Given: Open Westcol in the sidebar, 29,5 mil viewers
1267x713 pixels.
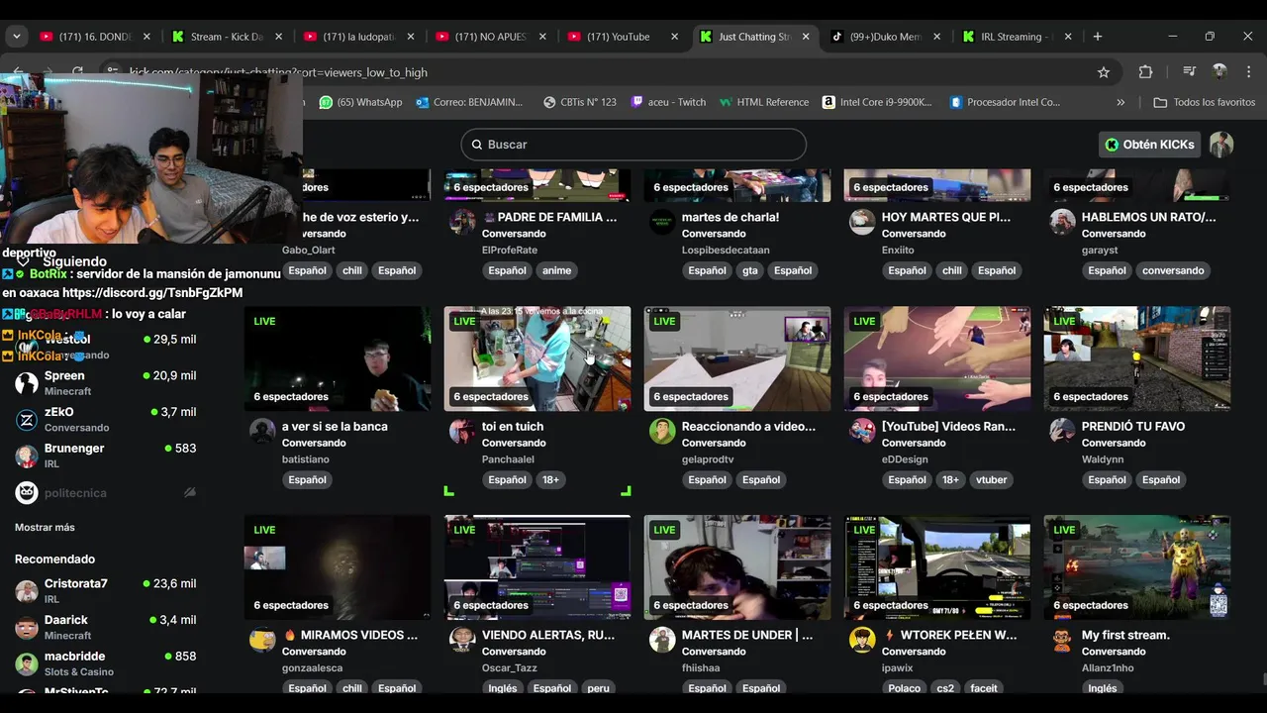Looking at the screenshot, I should pos(106,347).
